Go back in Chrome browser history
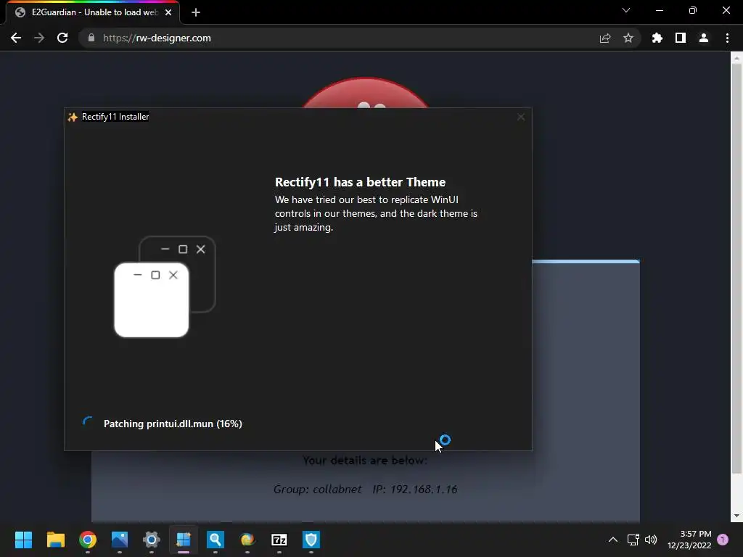Viewport: 743px width, 557px height. (16, 38)
